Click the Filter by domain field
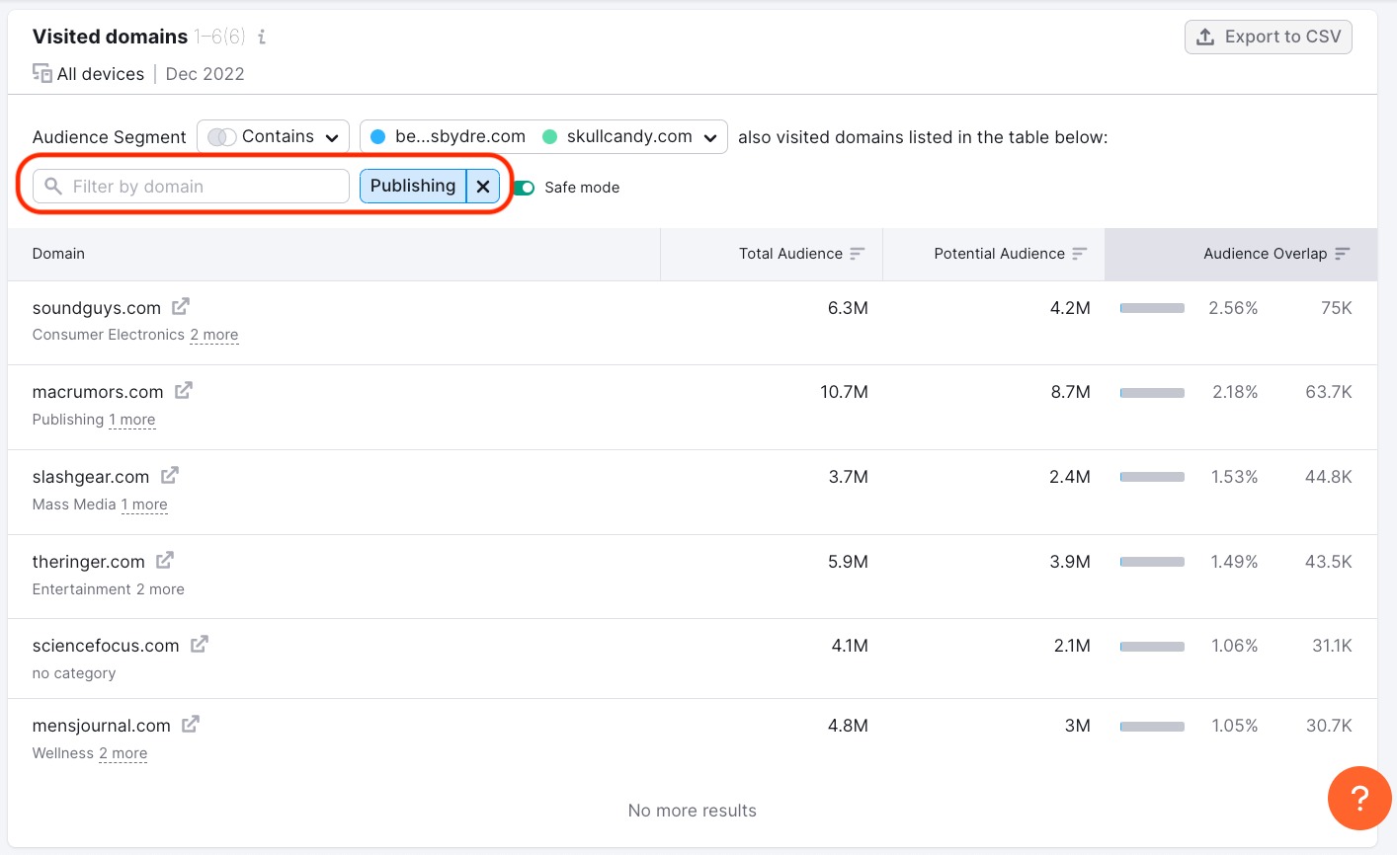Image resolution: width=1397 pixels, height=855 pixels. coord(191,186)
